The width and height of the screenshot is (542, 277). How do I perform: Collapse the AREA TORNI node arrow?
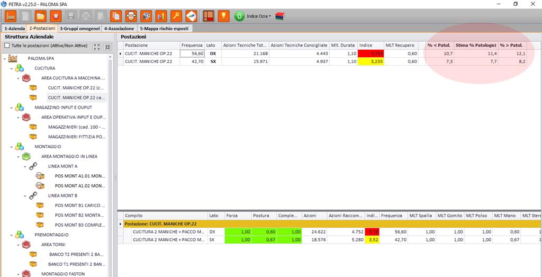[x=19, y=245]
